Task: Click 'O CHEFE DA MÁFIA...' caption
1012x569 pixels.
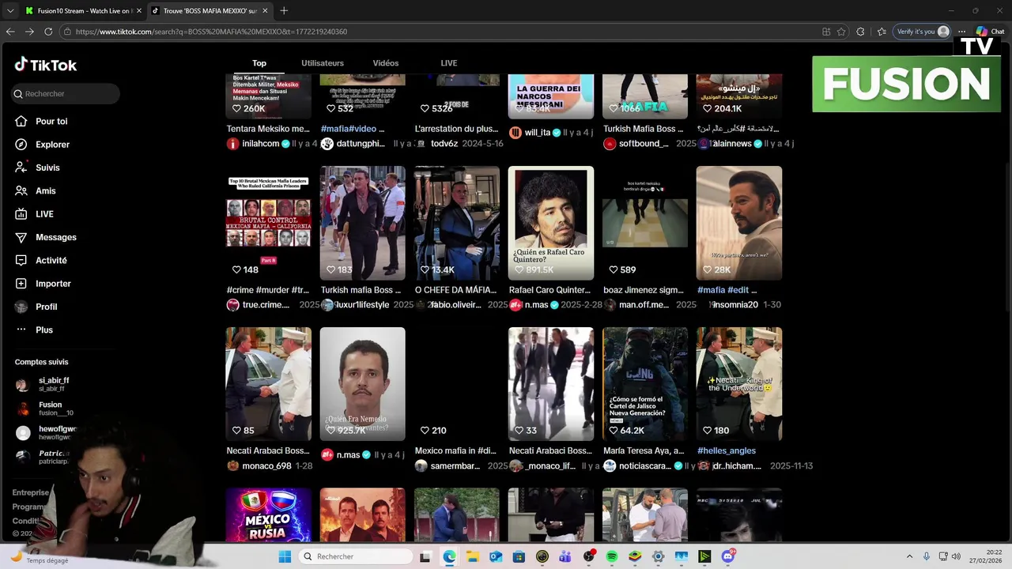Action: click(455, 290)
